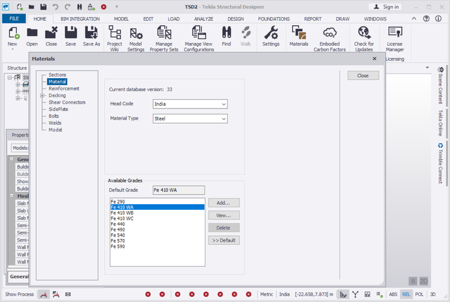Screen dimensions: 450x302
Task: Switch to the BIM INTEGRATION tab
Action: pyautogui.click(x=80, y=19)
